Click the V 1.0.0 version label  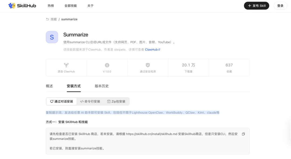click(x=107, y=72)
